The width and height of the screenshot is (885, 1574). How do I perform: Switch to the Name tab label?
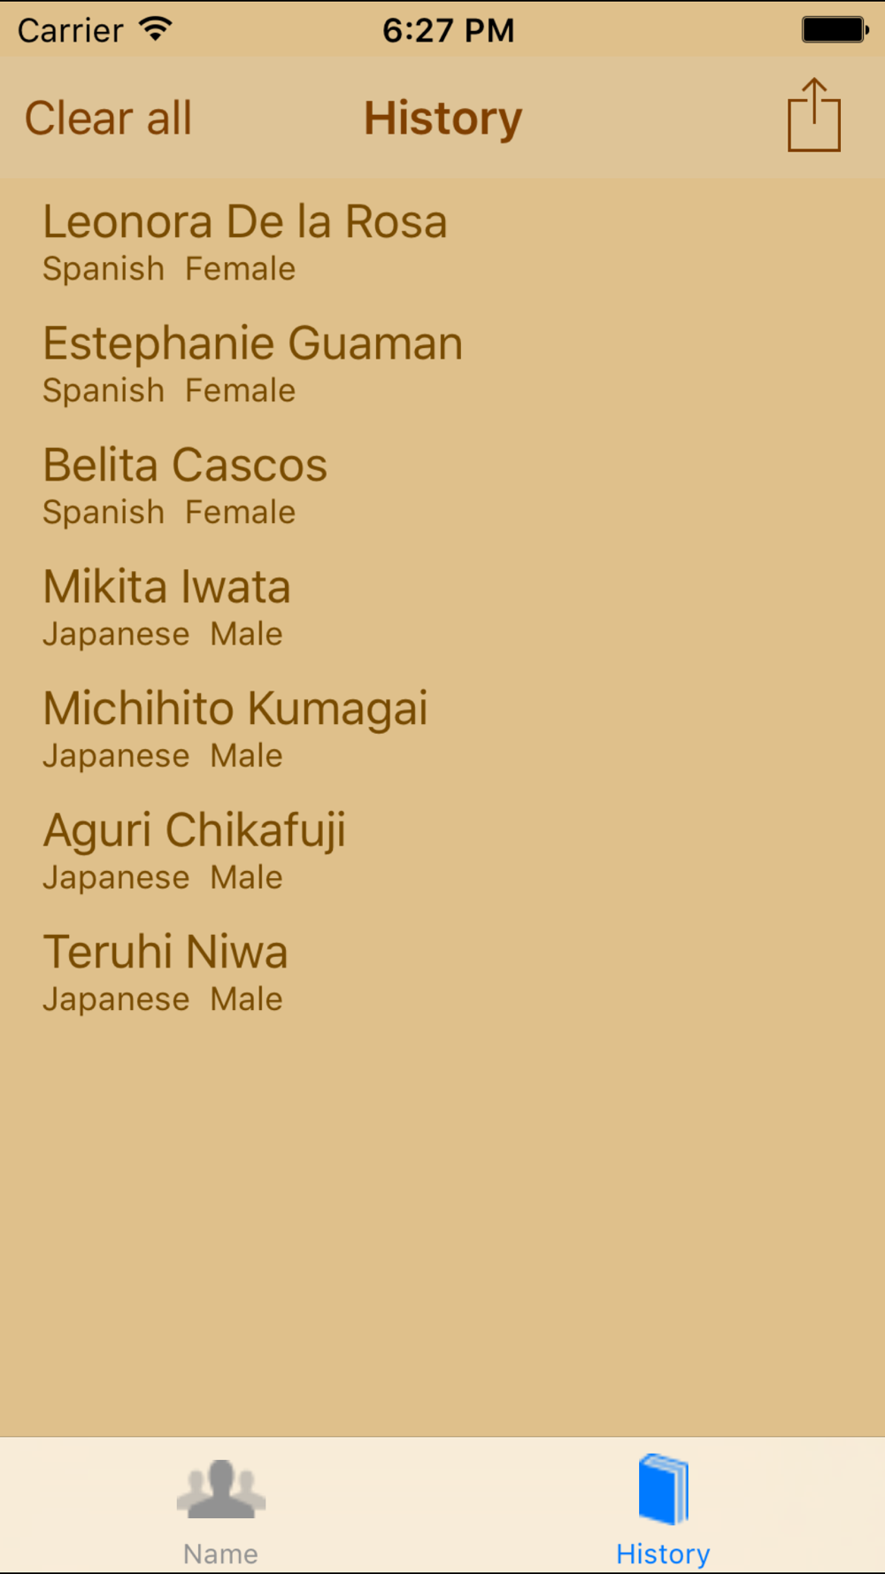[x=220, y=1554]
